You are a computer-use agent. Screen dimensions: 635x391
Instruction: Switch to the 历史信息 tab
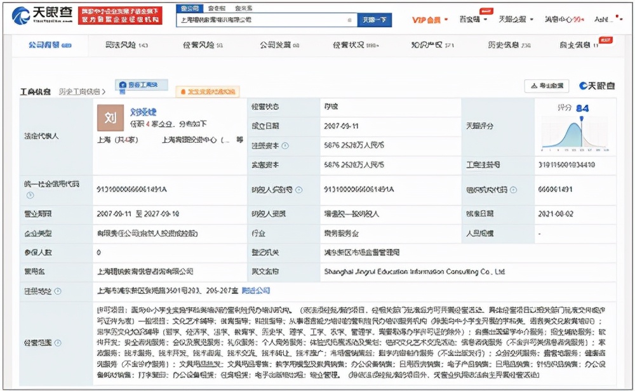point(509,45)
